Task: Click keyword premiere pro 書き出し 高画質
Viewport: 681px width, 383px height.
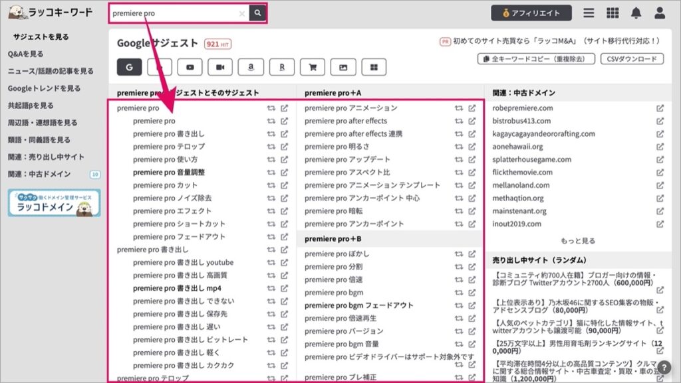Action: point(180,275)
